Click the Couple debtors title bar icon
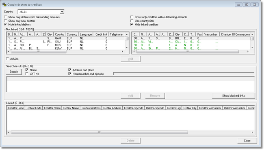The height and width of the screenshot is (150, 264). (4, 4)
